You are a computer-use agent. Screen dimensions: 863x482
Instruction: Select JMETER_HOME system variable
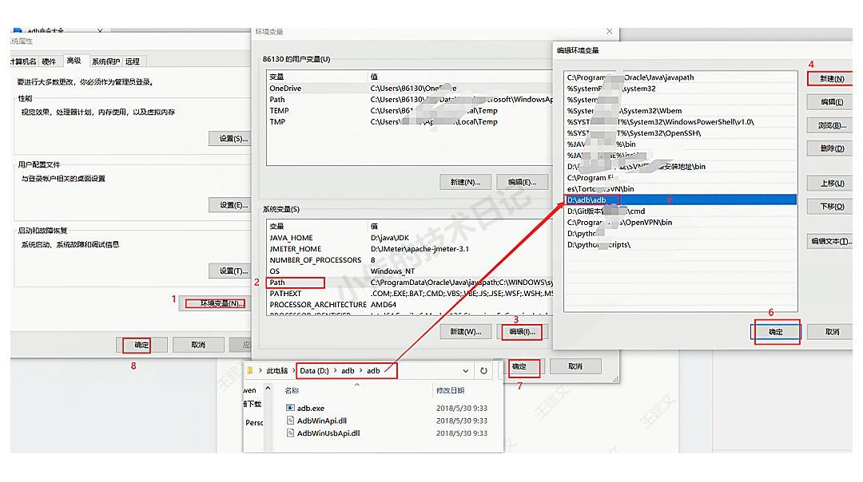click(x=409, y=248)
